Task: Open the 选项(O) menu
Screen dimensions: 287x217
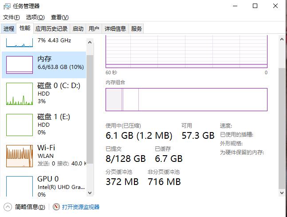Action: [x=35, y=17]
